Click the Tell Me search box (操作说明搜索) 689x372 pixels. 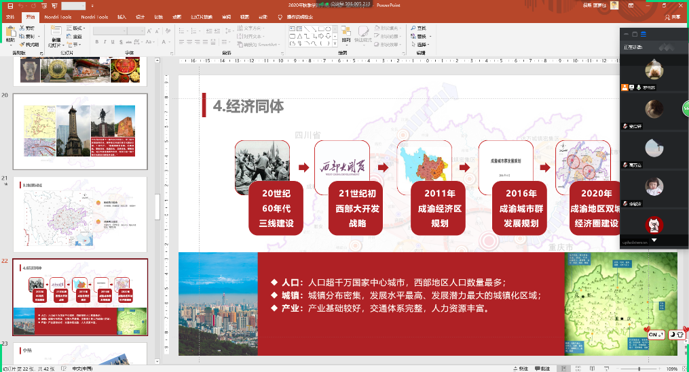coord(296,17)
